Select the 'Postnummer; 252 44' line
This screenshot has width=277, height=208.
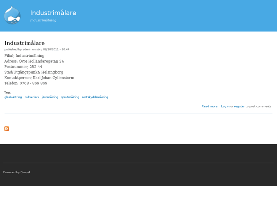tap(23, 67)
